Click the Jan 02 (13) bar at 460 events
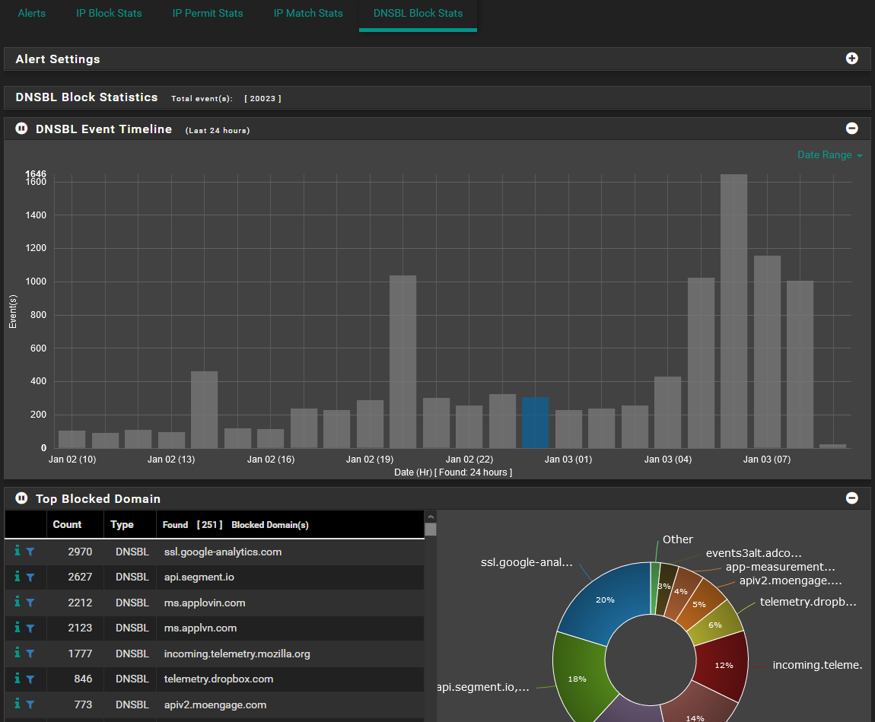The height and width of the screenshot is (722, 875). click(x=204, y=409)
